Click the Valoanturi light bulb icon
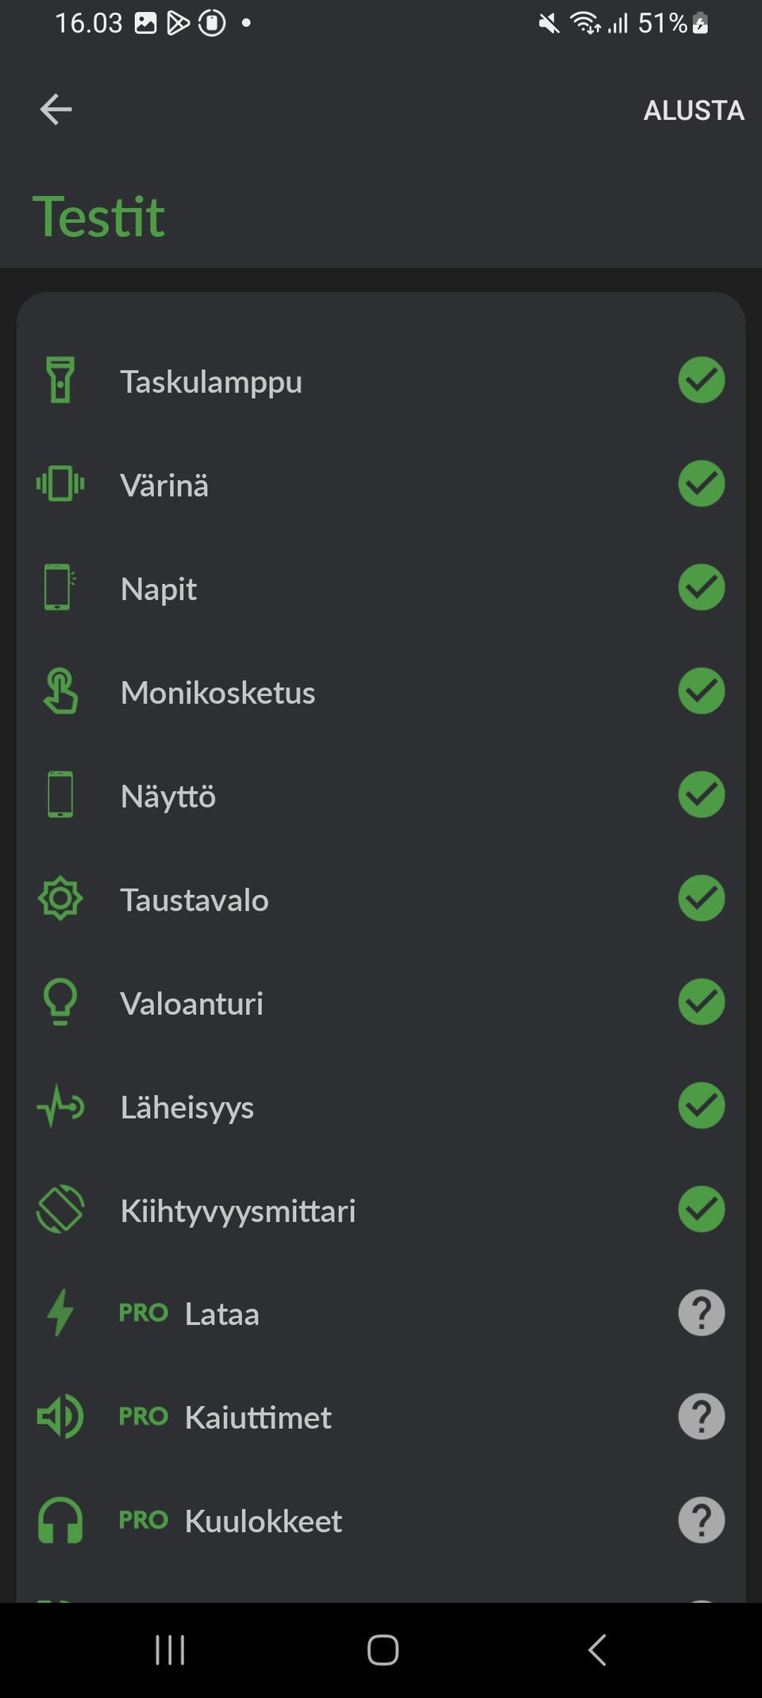Viewport: 762px width, 1698px height. tap(60, 1002)
